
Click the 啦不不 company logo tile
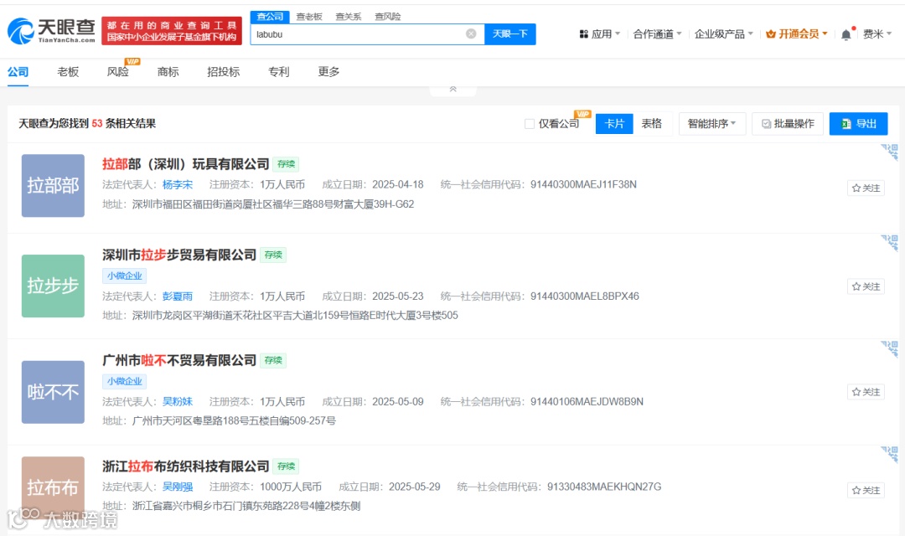point(53,392)
